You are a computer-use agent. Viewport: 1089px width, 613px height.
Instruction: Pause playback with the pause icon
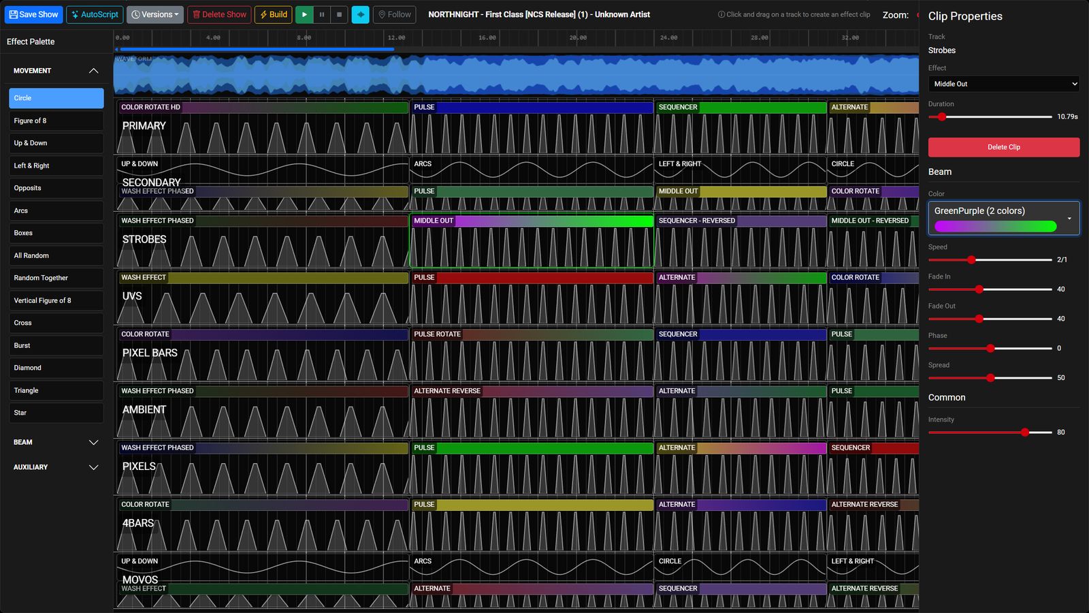point(322,14)
